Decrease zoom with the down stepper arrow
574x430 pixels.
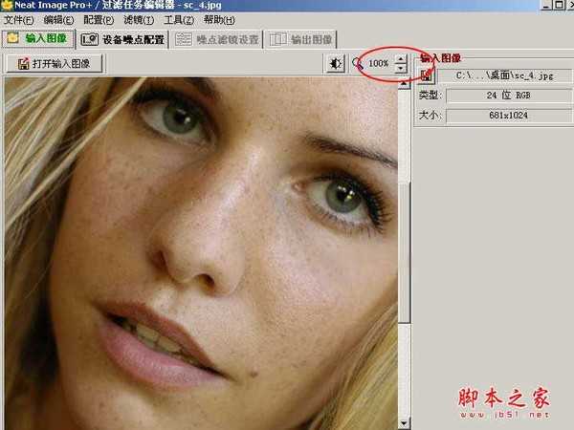[400, 69]
